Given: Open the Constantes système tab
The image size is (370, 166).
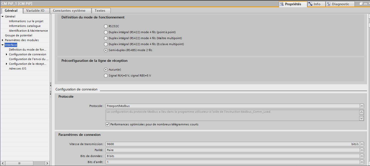Looking at the screenshot, I should 69,10.
